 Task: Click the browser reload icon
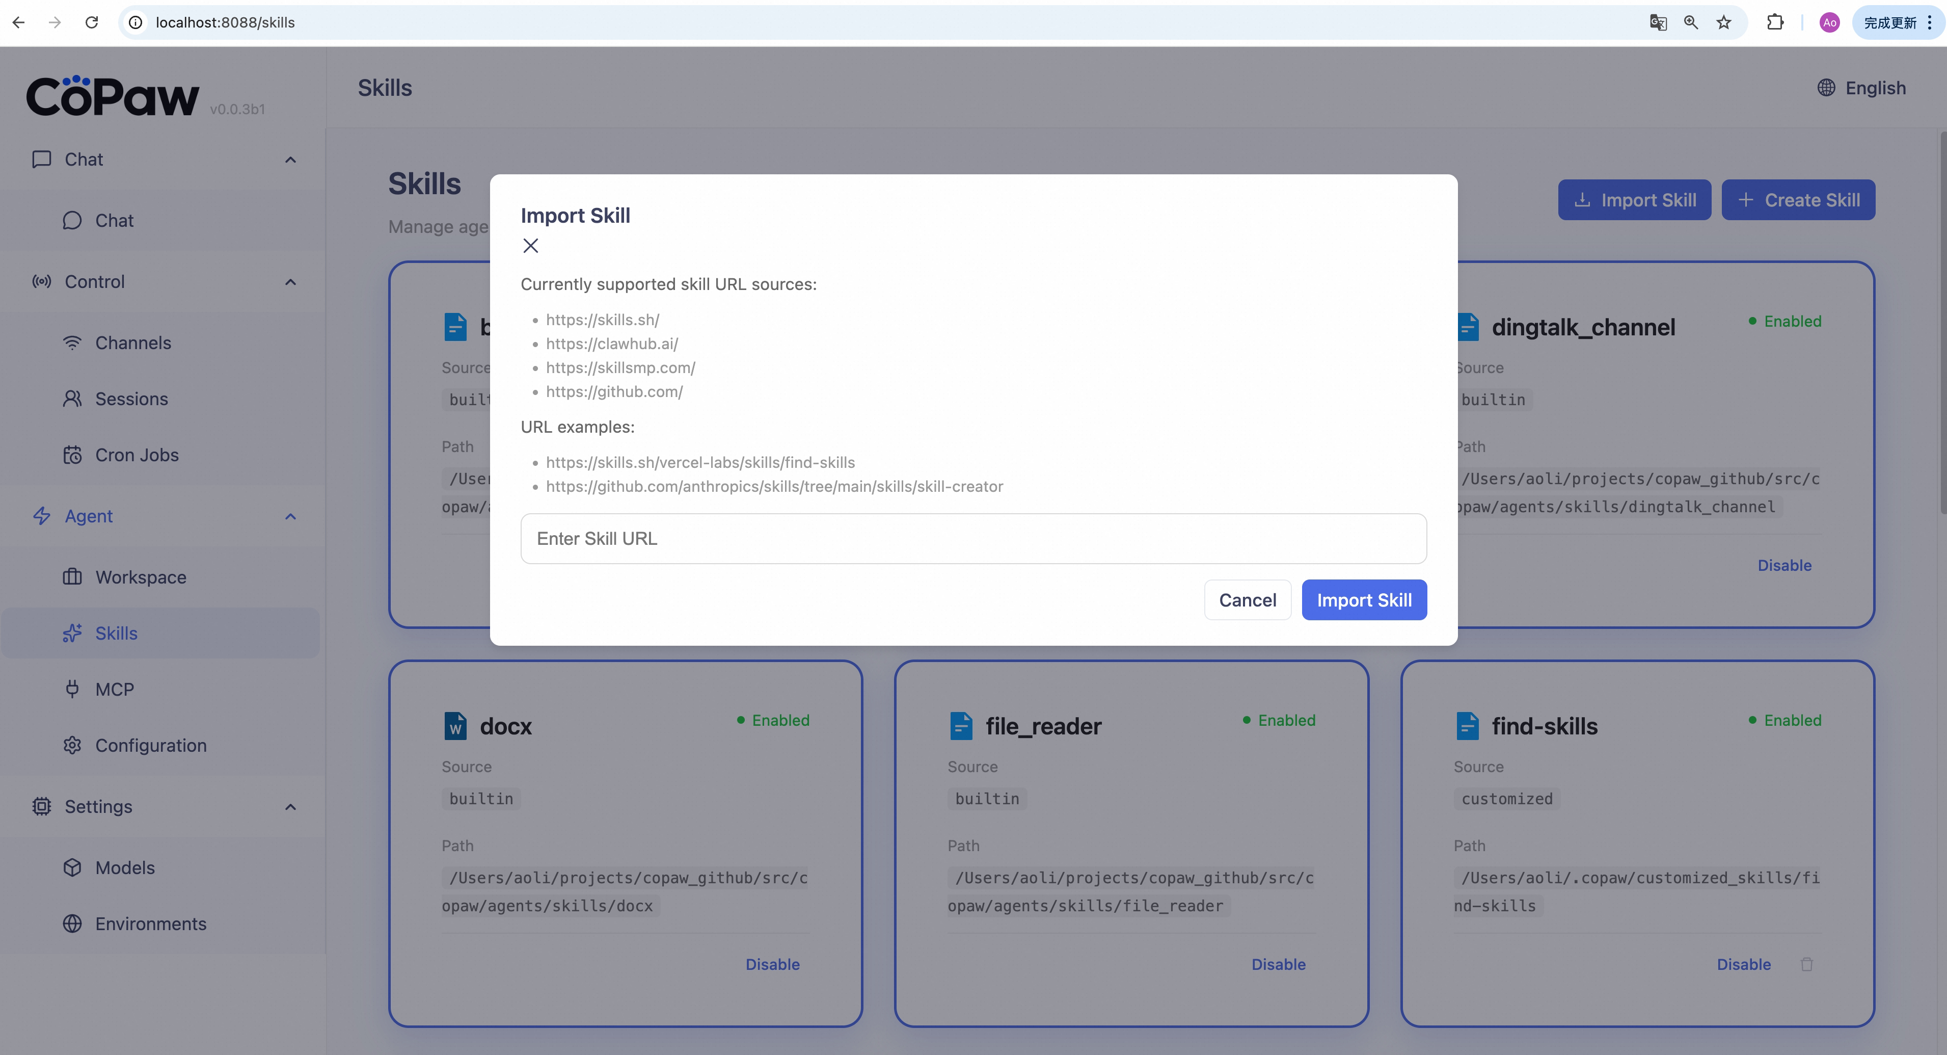coord(92,23)
